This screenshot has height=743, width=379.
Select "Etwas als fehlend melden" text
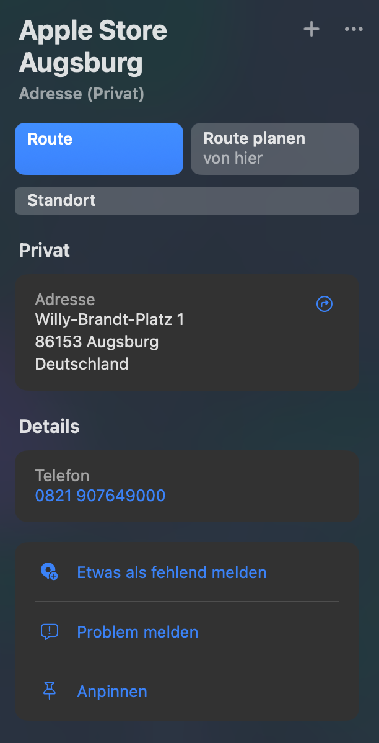coord(172,572)
